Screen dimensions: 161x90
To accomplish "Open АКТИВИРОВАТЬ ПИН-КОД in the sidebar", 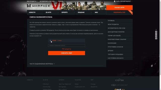I will 119,28.
